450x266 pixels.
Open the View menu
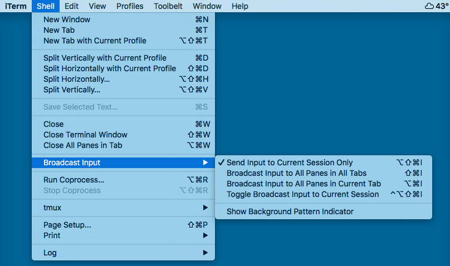click(97, 6)
